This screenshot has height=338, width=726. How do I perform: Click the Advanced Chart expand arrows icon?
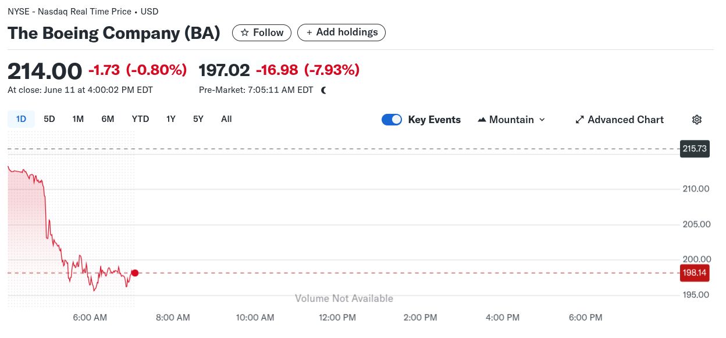click(x=579, y=120)
